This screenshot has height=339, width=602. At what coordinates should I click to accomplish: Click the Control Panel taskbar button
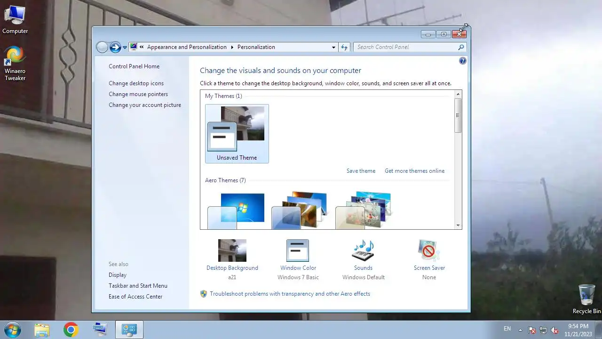click(129, 330)
